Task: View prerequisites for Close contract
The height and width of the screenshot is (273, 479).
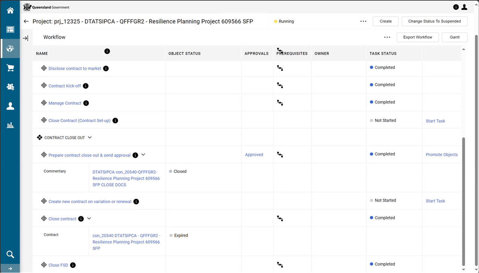Action: coord(280,218)
